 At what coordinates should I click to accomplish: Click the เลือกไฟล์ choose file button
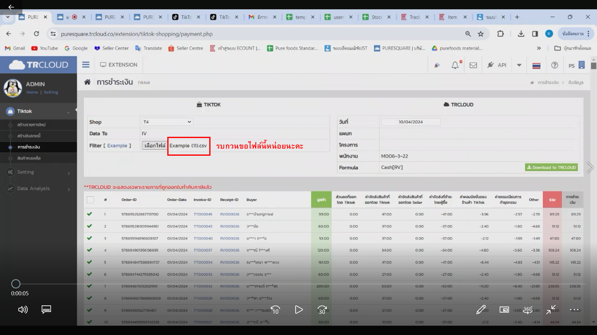(155, 145)
